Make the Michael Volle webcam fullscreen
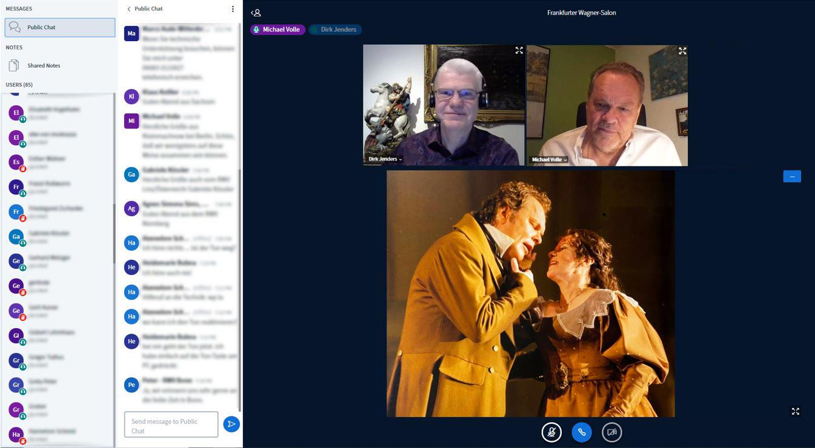815x448 pixels. [x=682, y=51]
